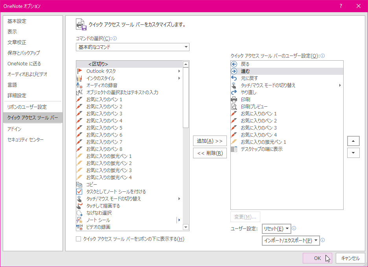Click お気に入りの蛍光ペン 3 icon in left list
The image size is (368, 267).
click(79, 171)
